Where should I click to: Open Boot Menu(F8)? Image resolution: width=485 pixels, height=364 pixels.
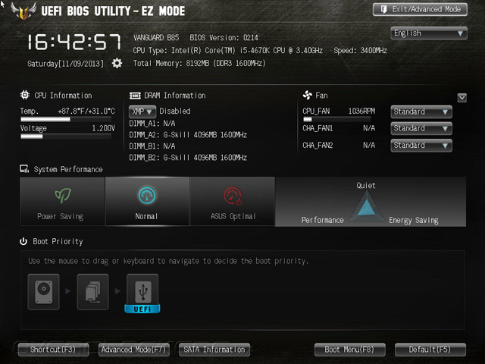(x=350, y=350)
